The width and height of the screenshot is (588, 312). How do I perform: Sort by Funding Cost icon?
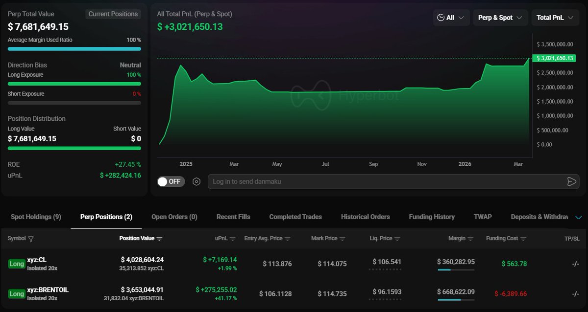coord(523,239)
